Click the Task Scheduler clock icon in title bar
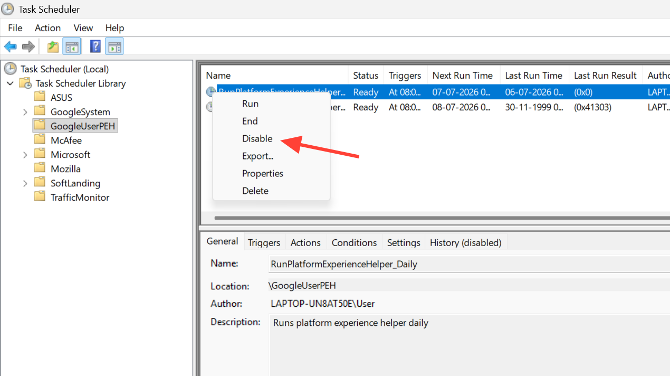Image resolution: width=670 pixels, height=376 pixels. 8,9
